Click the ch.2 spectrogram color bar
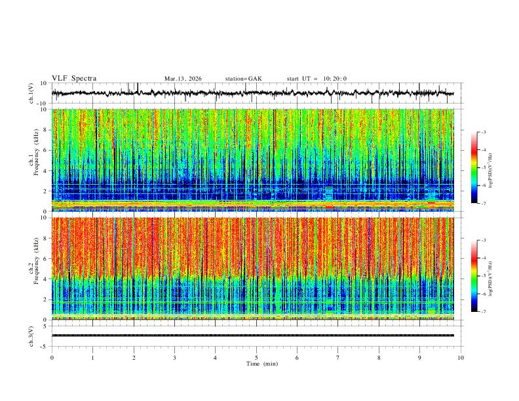 click(x=474, y=276)
